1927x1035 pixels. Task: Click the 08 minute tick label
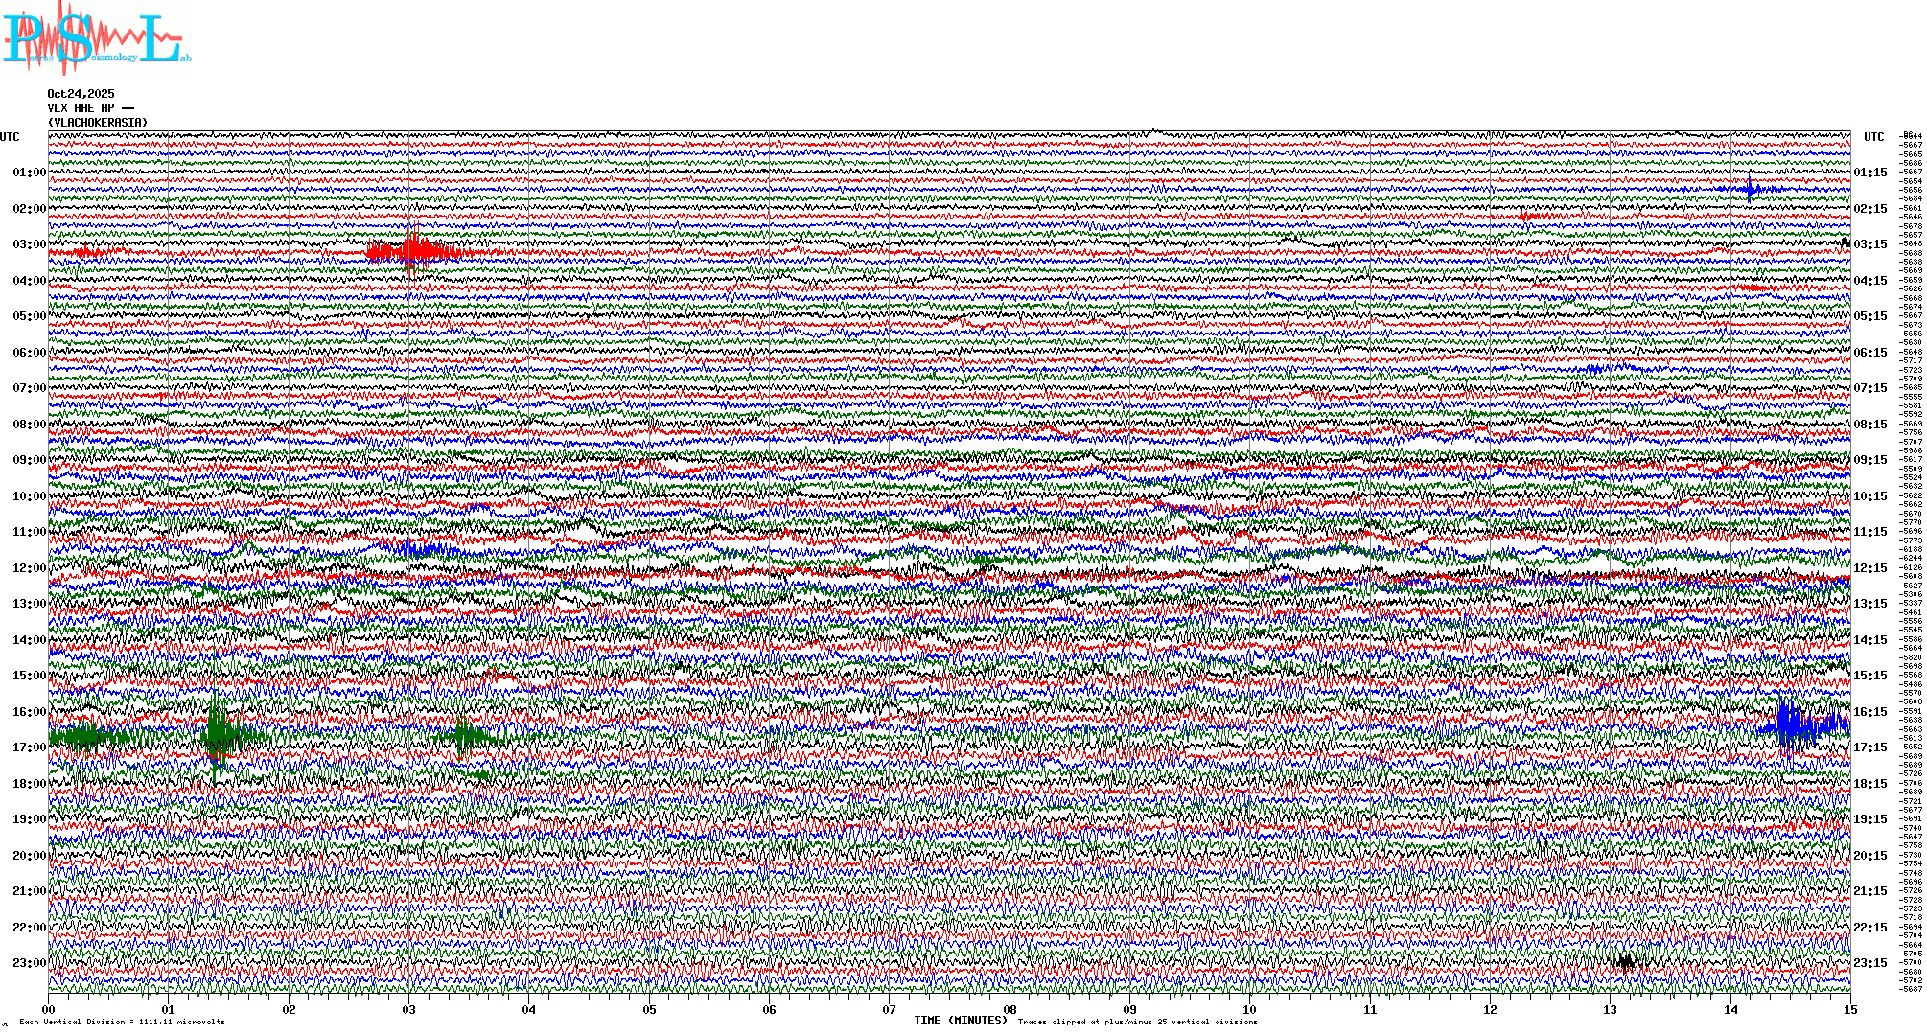(x=1010, y=1009)
